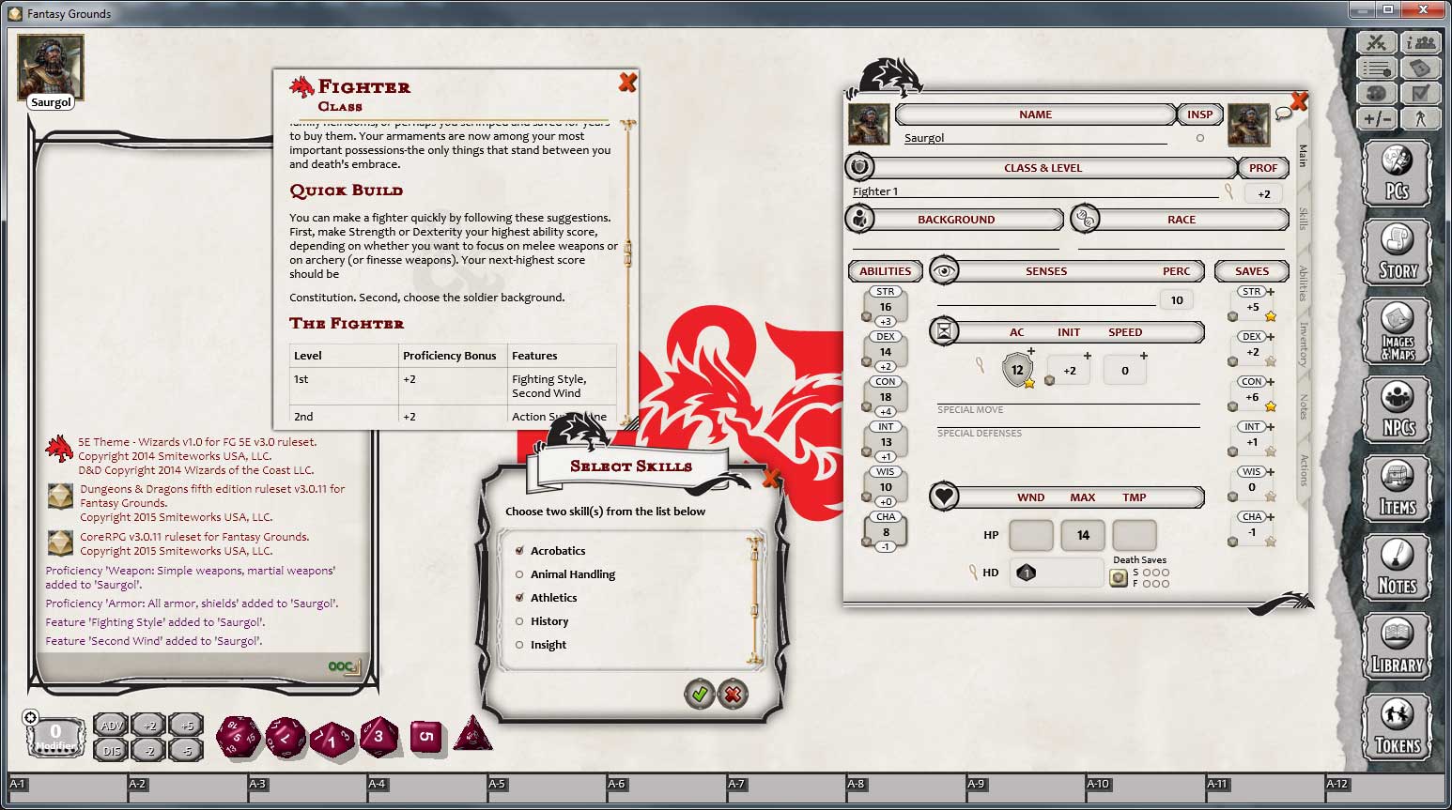Open the PCs panel in the sidebar

(1397, 173)
